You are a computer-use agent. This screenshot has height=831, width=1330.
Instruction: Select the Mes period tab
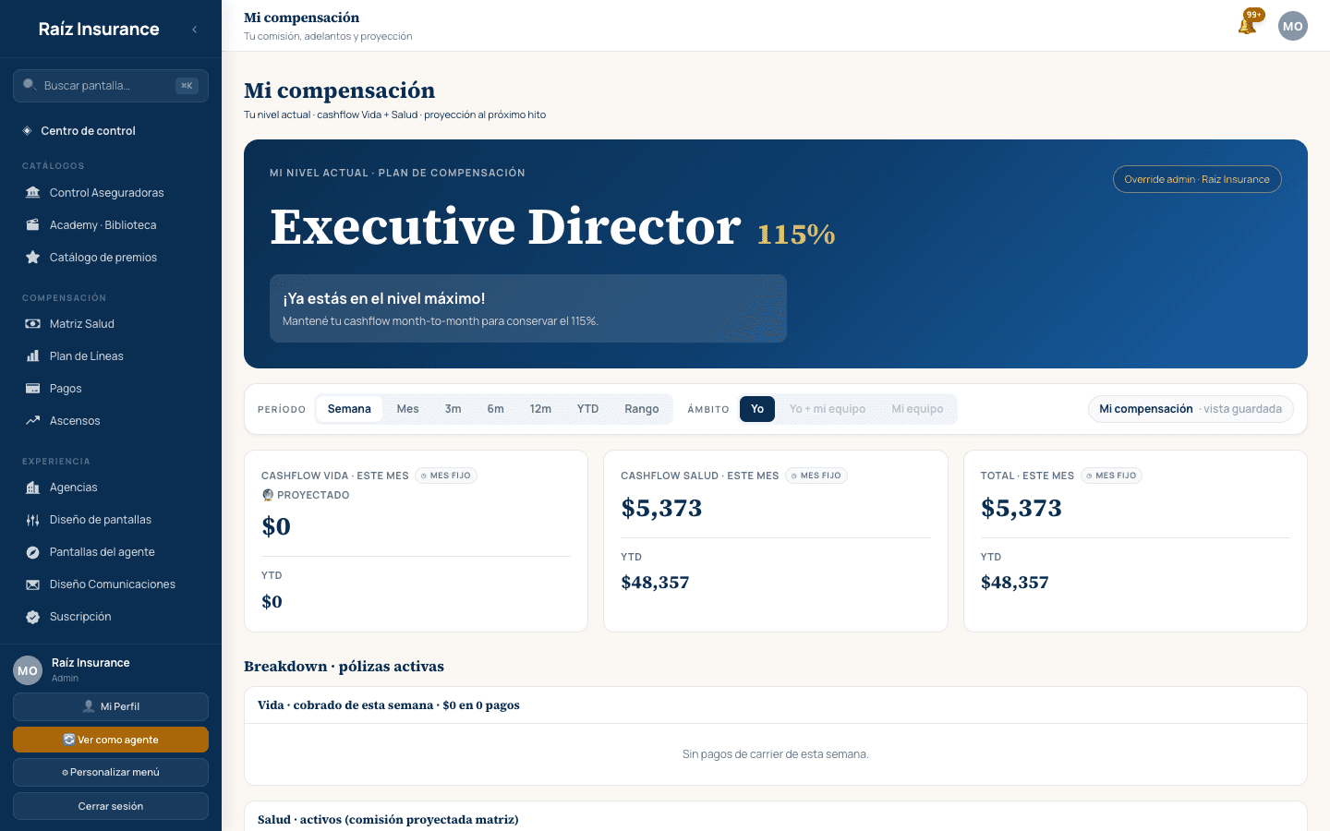coord(407,409)
